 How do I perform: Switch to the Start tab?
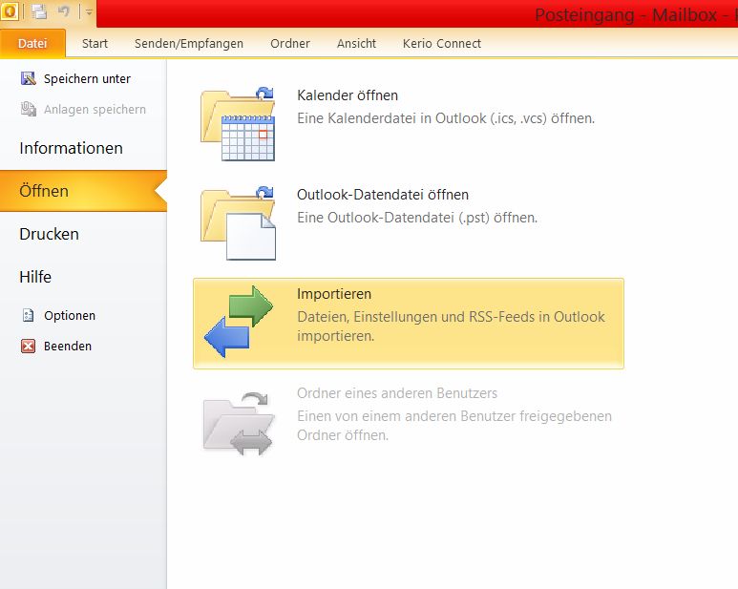tap(95, 43)
